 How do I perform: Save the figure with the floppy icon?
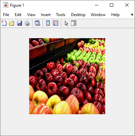click(19, 23)
